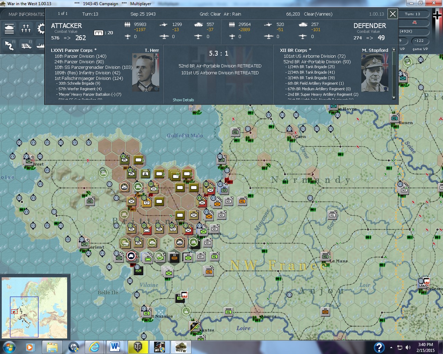Show hidden system tray icons

391,347
